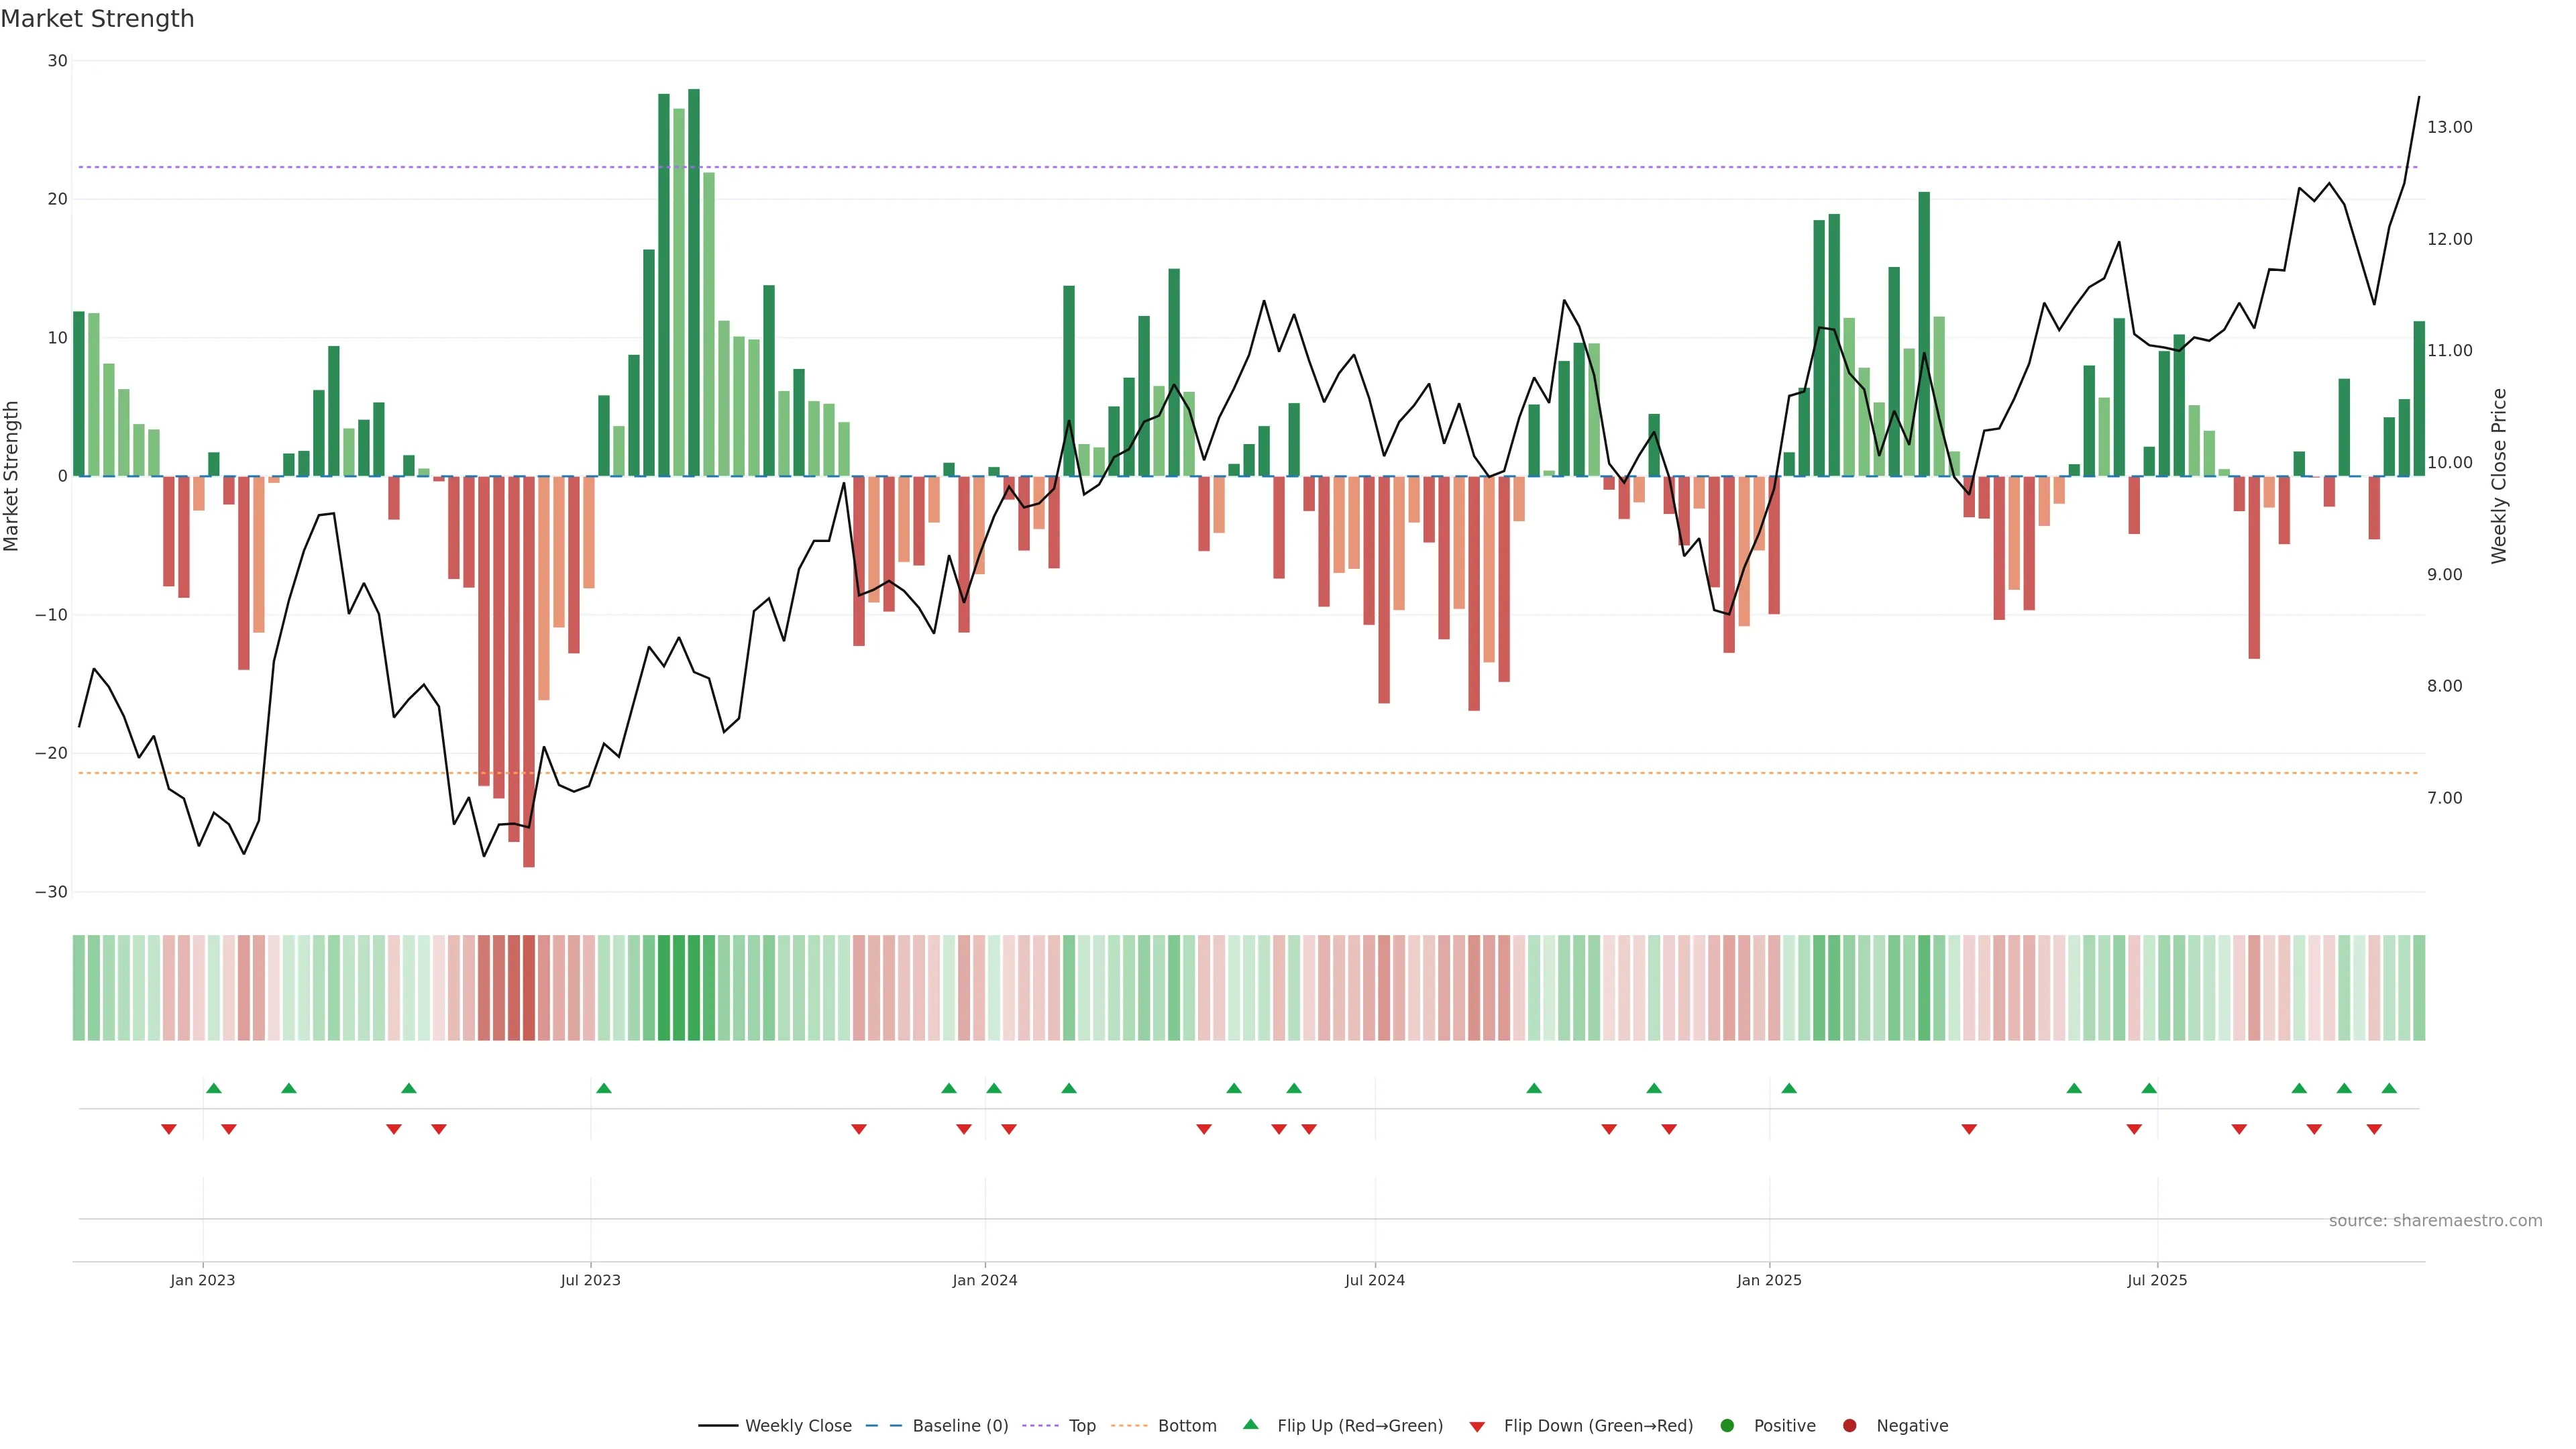Viewport: 2576px width, 1449px height.
Task: Click the flip-up triangle at Jul 2023
Action: tap(603, 1088)
